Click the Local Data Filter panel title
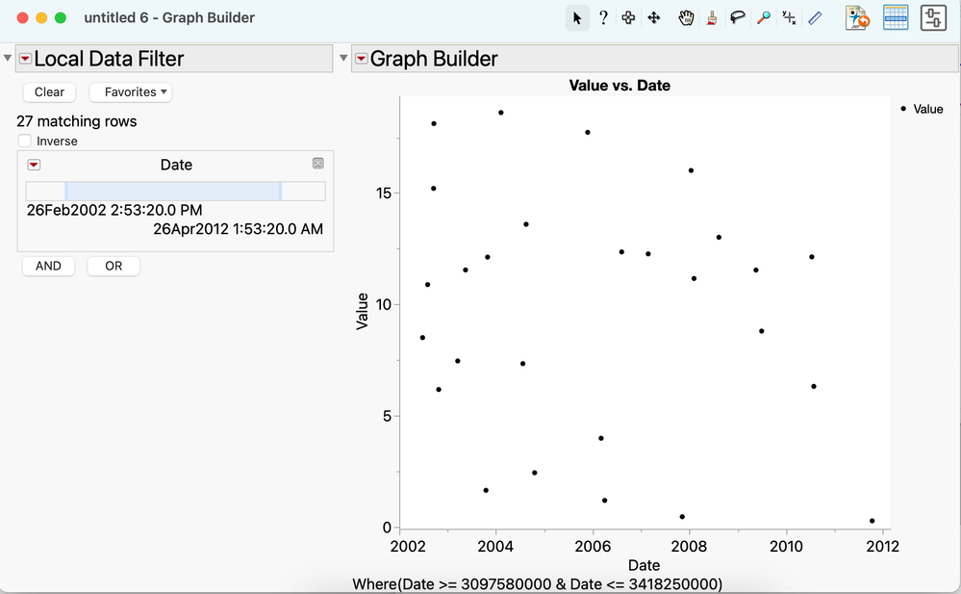The width and height of the screenshot is (961, 594). 109,59
